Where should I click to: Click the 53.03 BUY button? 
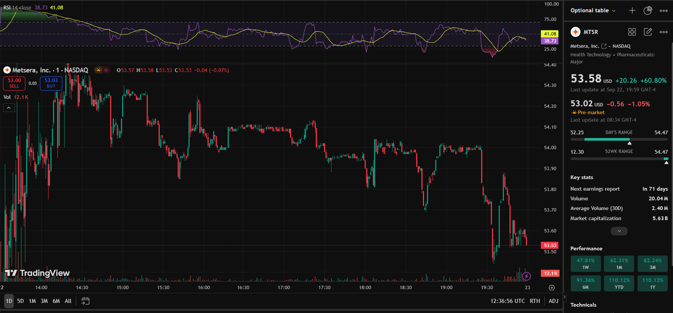(x=51, y=83)
